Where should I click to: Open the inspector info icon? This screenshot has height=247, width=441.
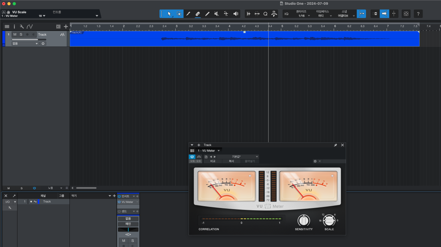[x=14, y=26]
